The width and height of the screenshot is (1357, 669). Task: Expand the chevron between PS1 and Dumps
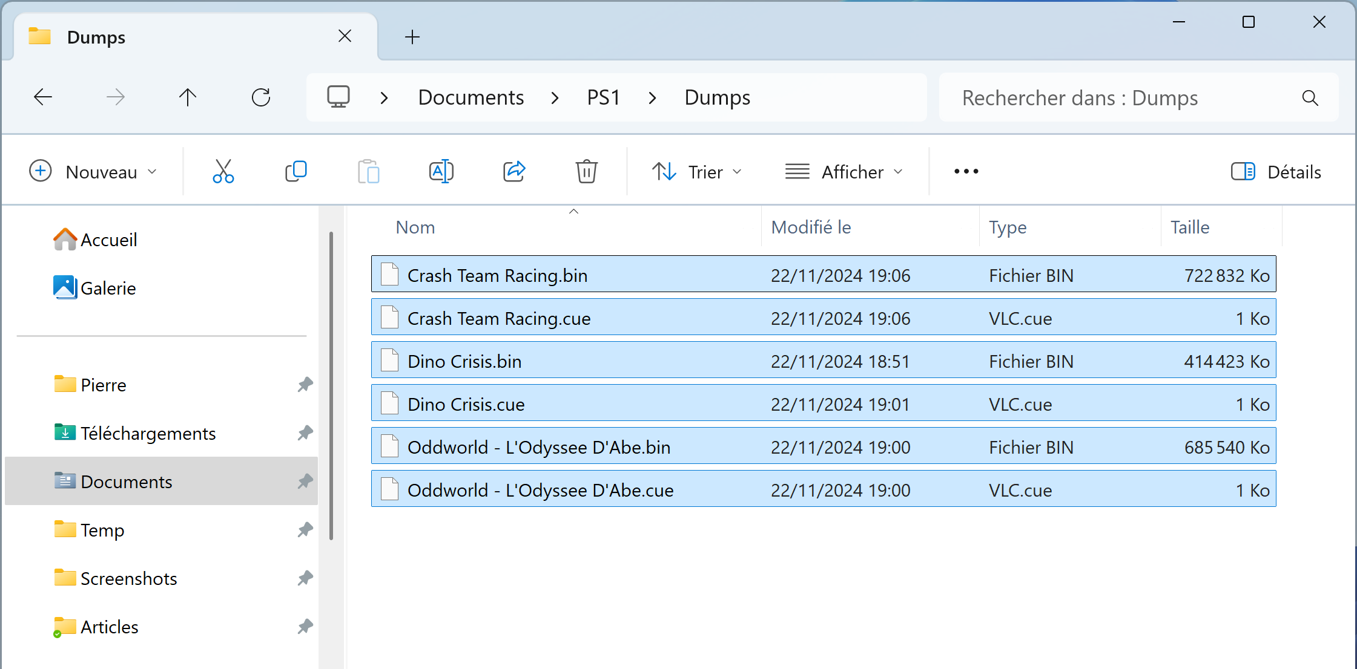[652, 97]
